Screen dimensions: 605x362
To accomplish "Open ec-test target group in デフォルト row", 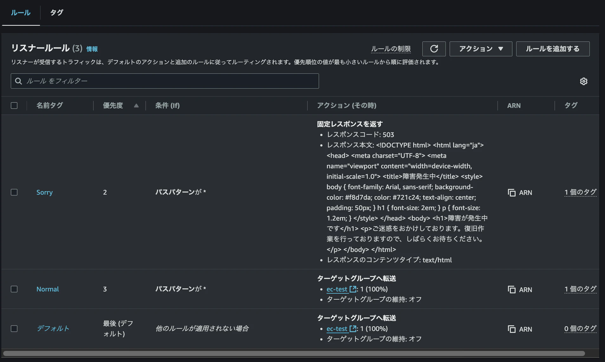I will tap(337, 328).
